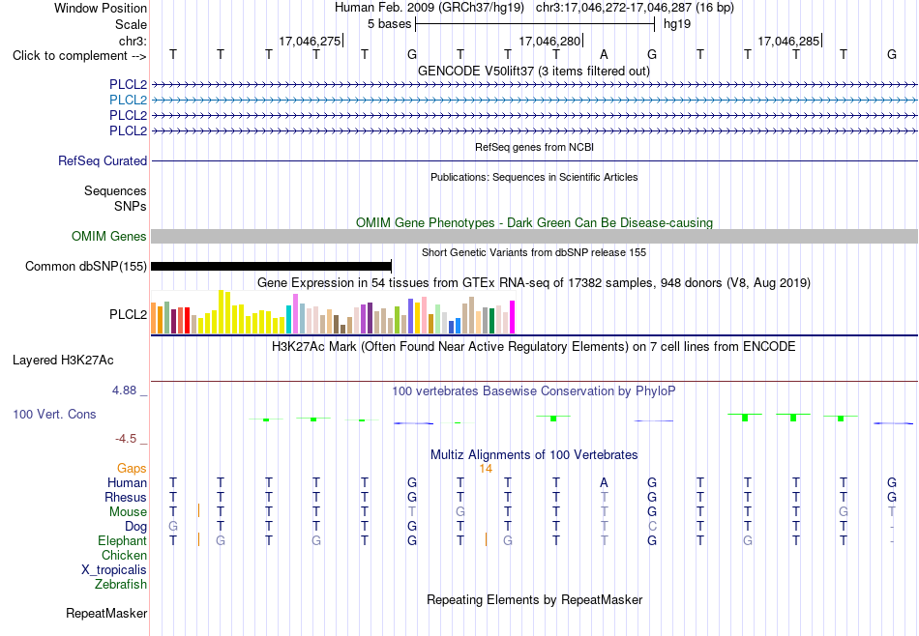Select the Elephant species label
The height and width of the screenshot is (636, 919).
[x=122, y=540]
